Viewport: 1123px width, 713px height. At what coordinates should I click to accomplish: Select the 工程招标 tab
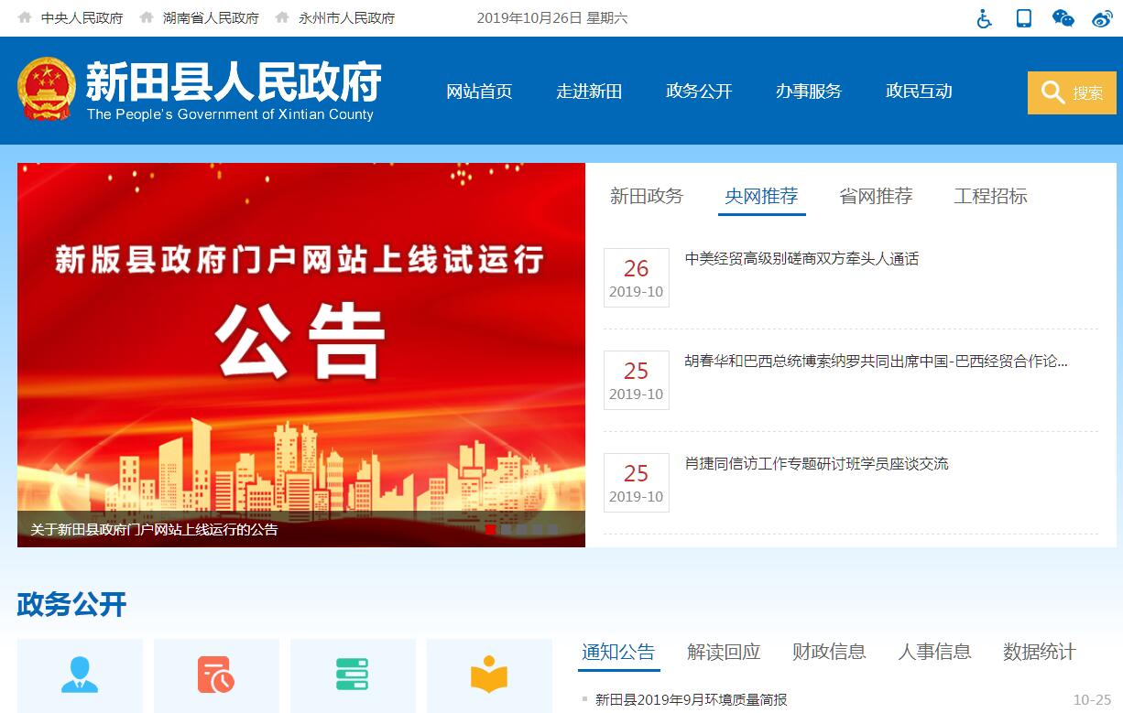point(990,196)
